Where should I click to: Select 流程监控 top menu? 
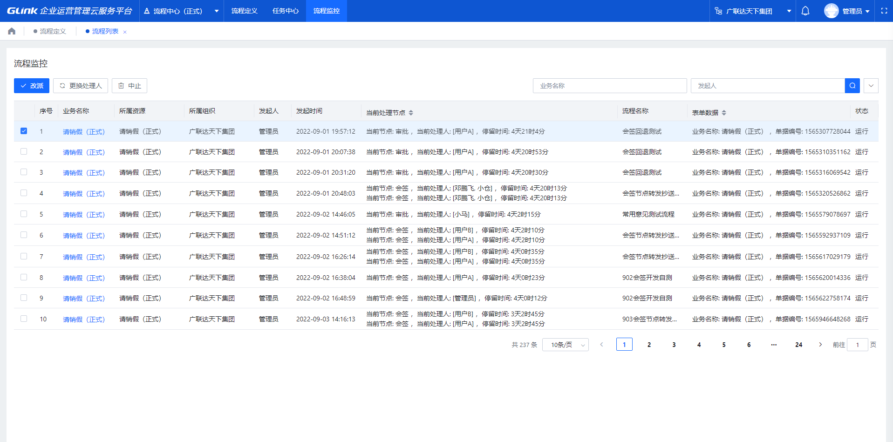[327, 11]
